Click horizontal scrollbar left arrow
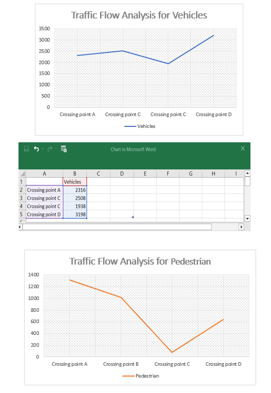Screen dimensions: 271x393 (20, 227)
